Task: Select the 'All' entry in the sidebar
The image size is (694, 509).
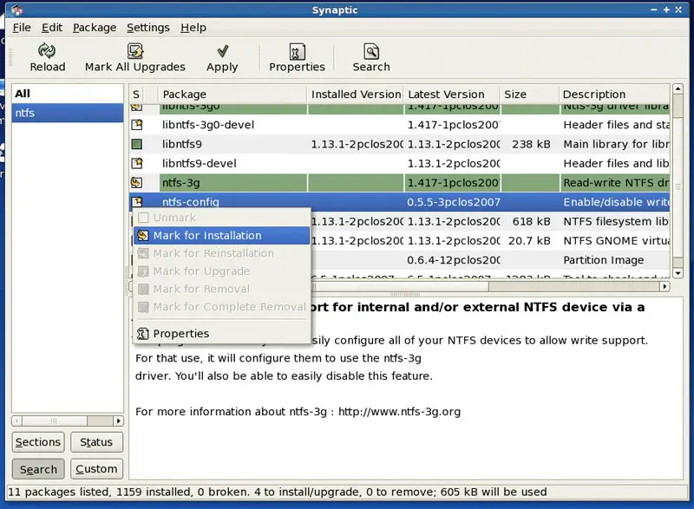Action: click(x=23, y=94)
